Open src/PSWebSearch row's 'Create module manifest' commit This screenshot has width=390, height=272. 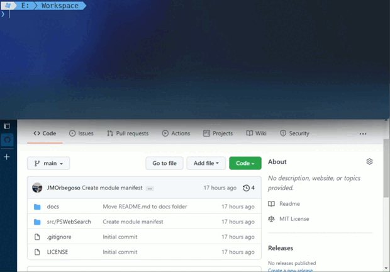tap(133, 222)
